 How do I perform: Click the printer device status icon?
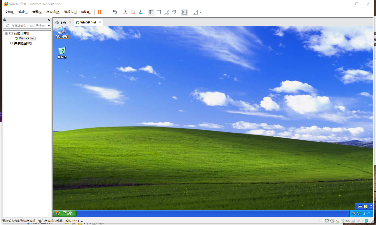(343, 221)
